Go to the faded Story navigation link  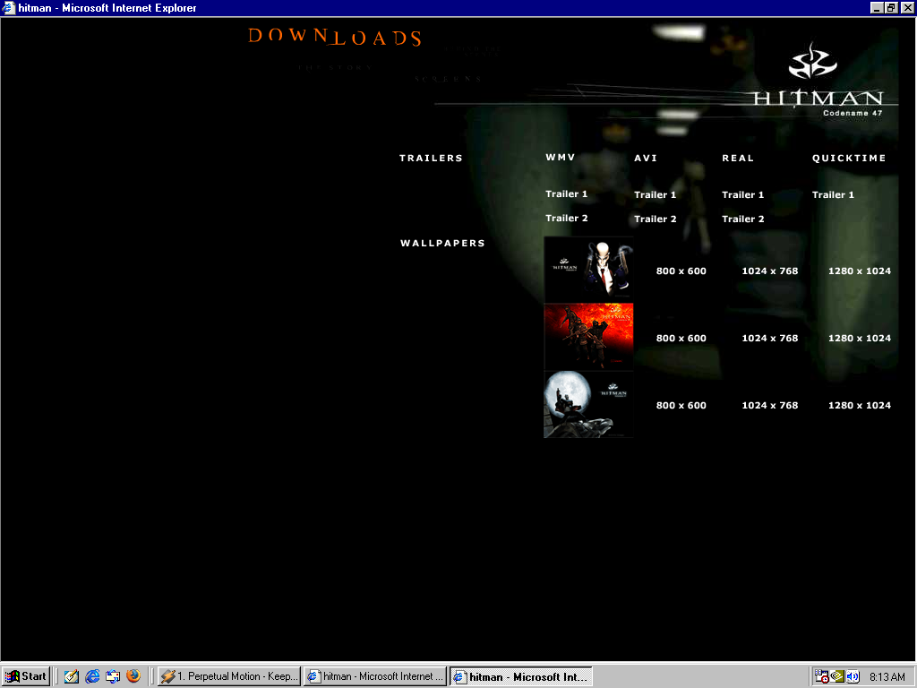click(x=336, y=67)
